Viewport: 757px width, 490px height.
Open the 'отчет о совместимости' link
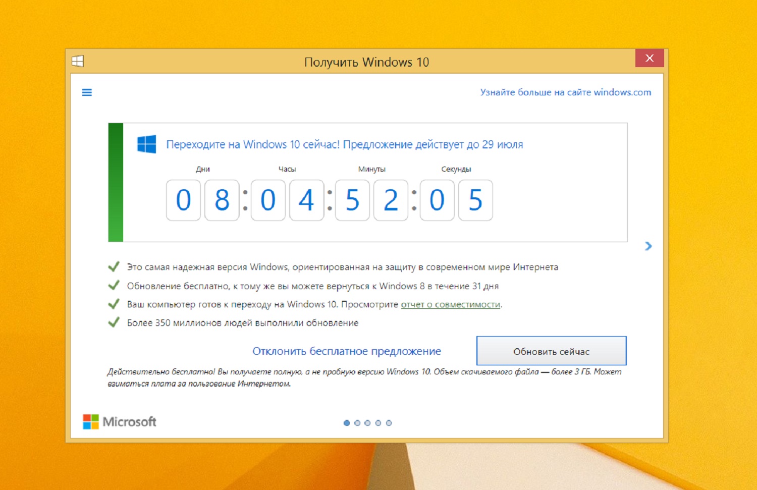(x=451, y=304)
